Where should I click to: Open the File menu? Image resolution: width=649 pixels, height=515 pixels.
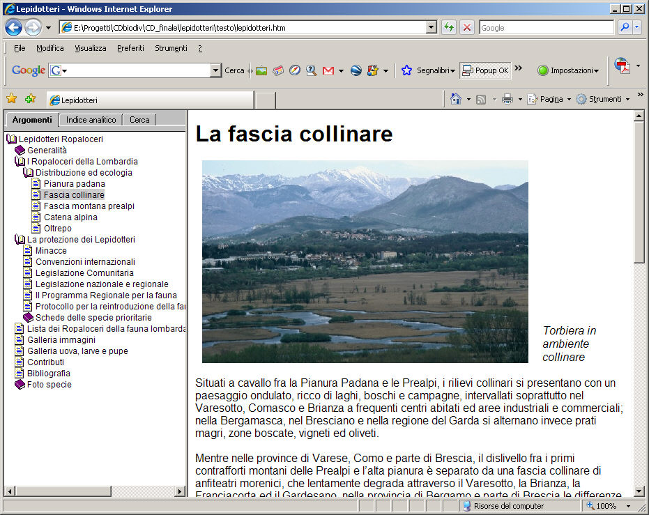click(x=20, y=48)
